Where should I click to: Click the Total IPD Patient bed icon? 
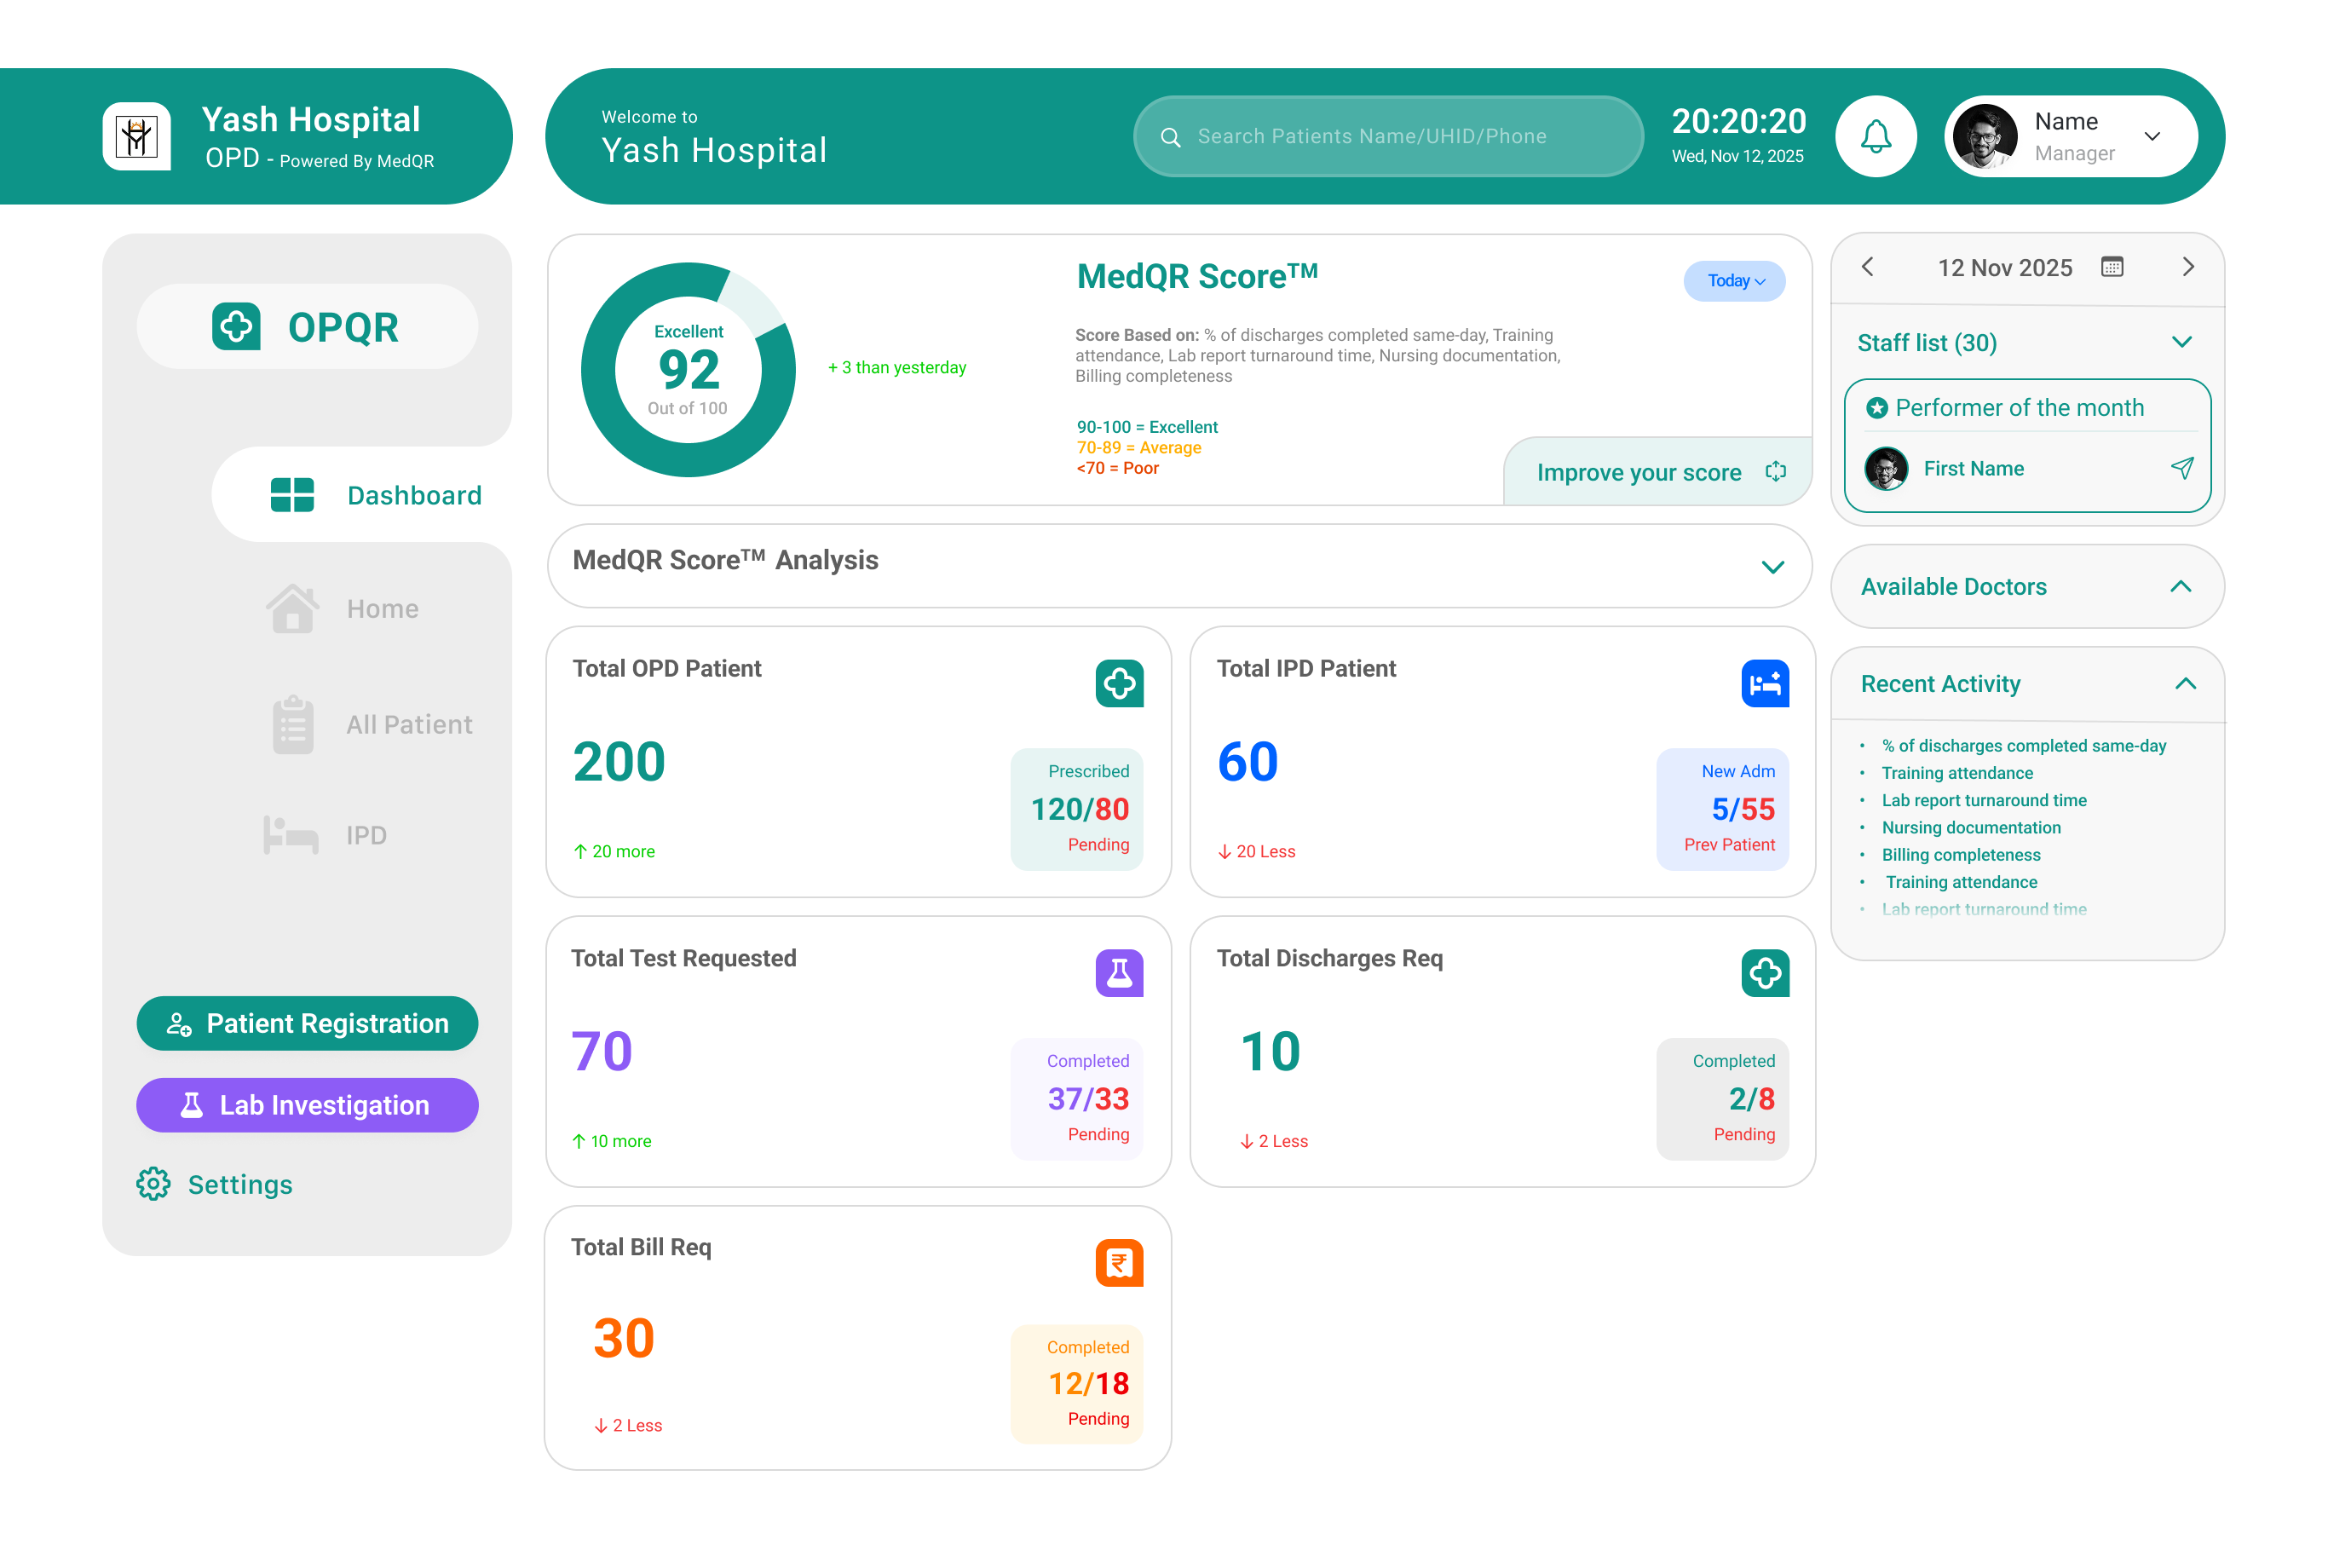(1765, 683)
